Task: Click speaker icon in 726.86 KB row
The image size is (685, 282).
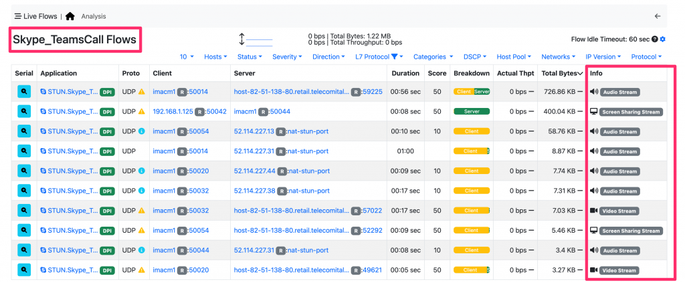Action: [594, 92]
